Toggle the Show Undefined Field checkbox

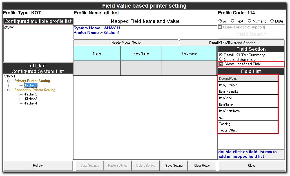pos(221,64)
